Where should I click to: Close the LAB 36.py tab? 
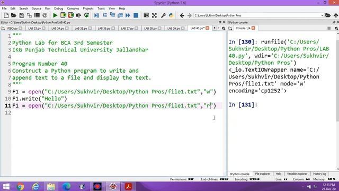pyautogui.click(x=113, y=28)
